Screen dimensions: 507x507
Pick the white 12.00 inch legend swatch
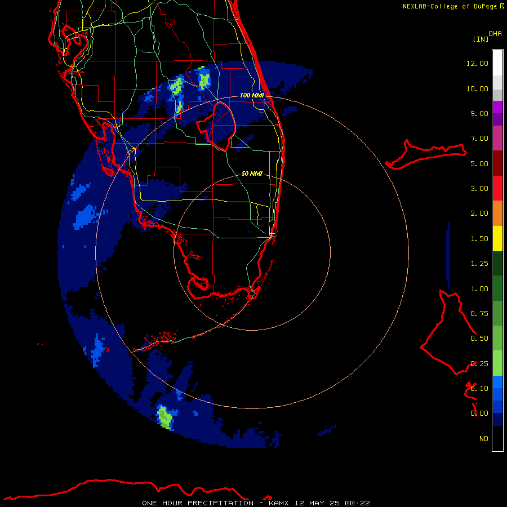pyautogui.click(x=497, y=63)
